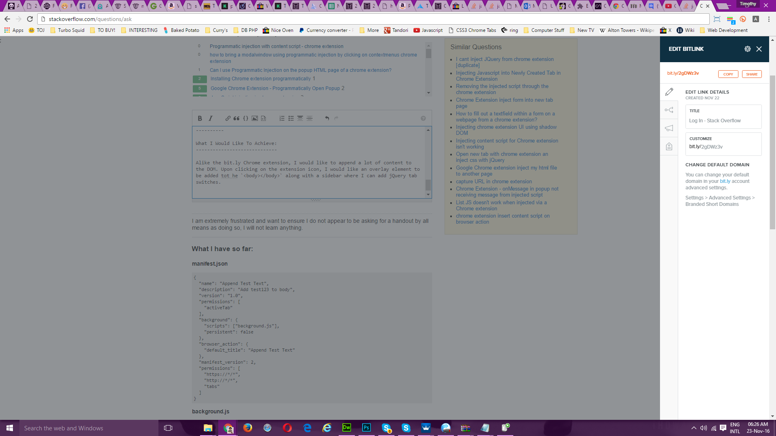Select the pencil edit tab in Bitlink sidebar

[669, 92]
